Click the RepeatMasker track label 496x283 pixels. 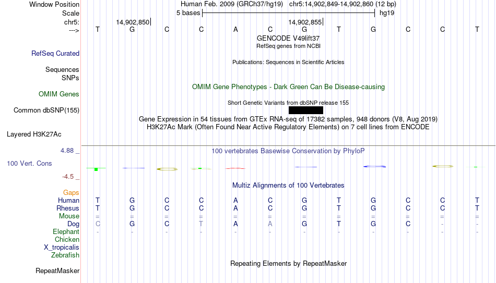[57, 270]
